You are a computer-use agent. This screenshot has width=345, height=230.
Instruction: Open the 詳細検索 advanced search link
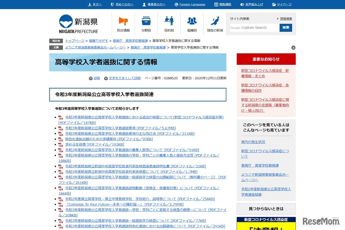point(286,19)
